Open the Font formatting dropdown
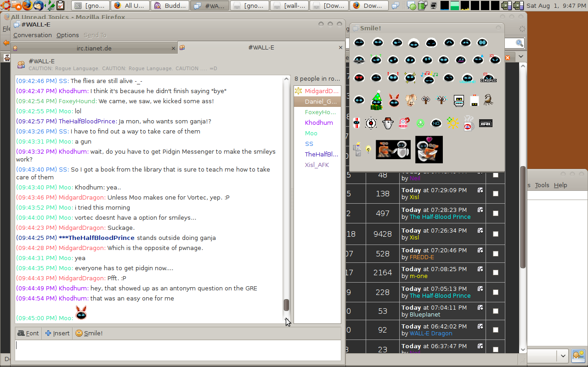 pos(28,334)
